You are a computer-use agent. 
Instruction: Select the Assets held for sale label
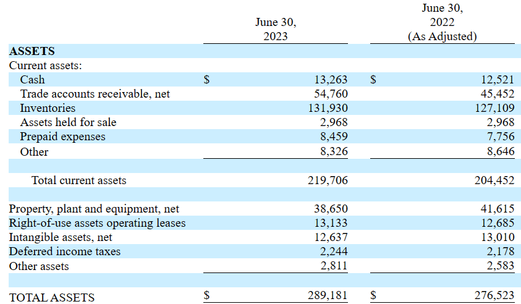[68, 122]
